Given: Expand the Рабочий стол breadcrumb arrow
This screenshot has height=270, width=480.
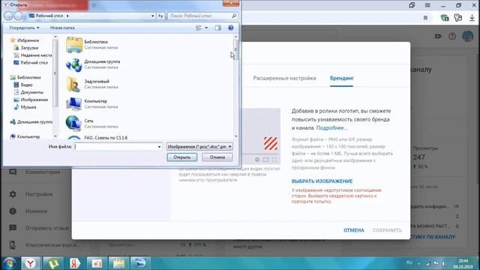Looking at the screenshot, I should [67, 16].
